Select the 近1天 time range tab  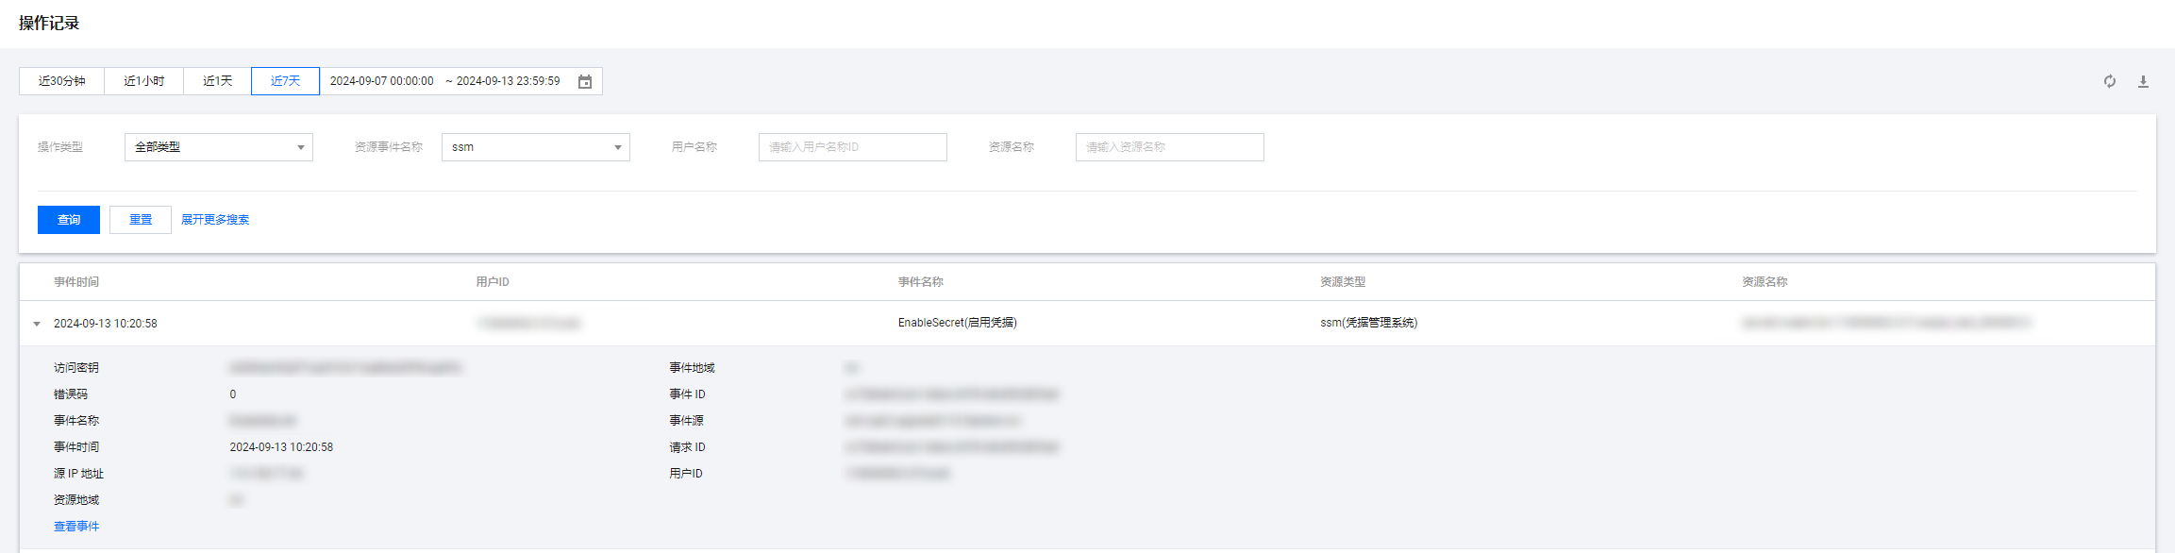(218, 81)
